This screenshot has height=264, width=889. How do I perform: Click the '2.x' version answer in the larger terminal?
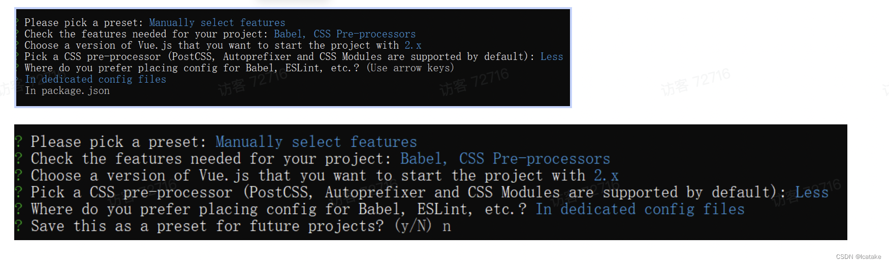point(606,176)
